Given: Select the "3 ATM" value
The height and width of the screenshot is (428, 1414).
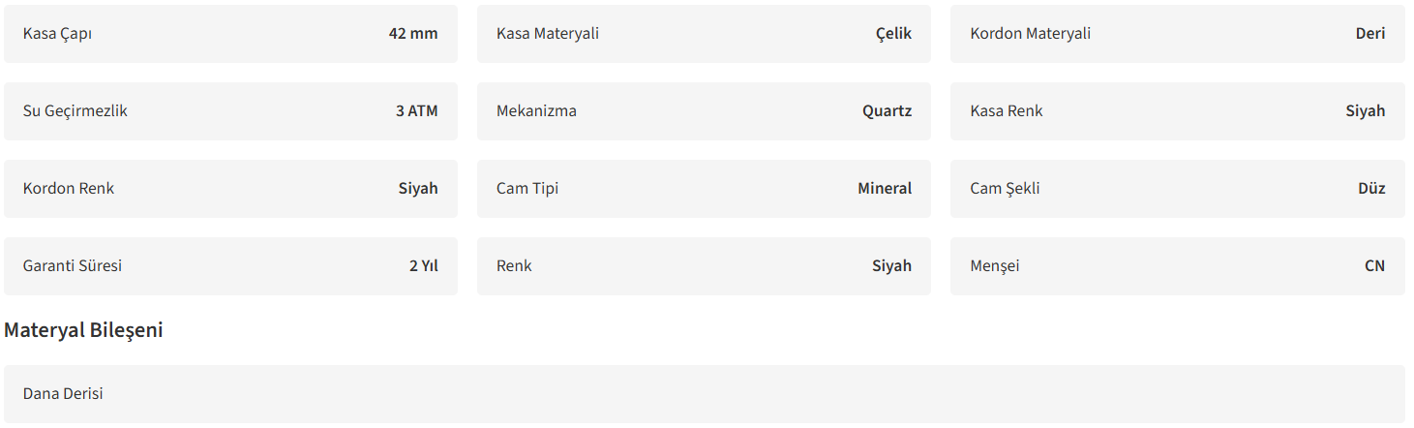Looking at the screenshot, I should [416, 111].
